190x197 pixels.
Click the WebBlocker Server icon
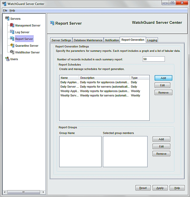pos(12,52)
